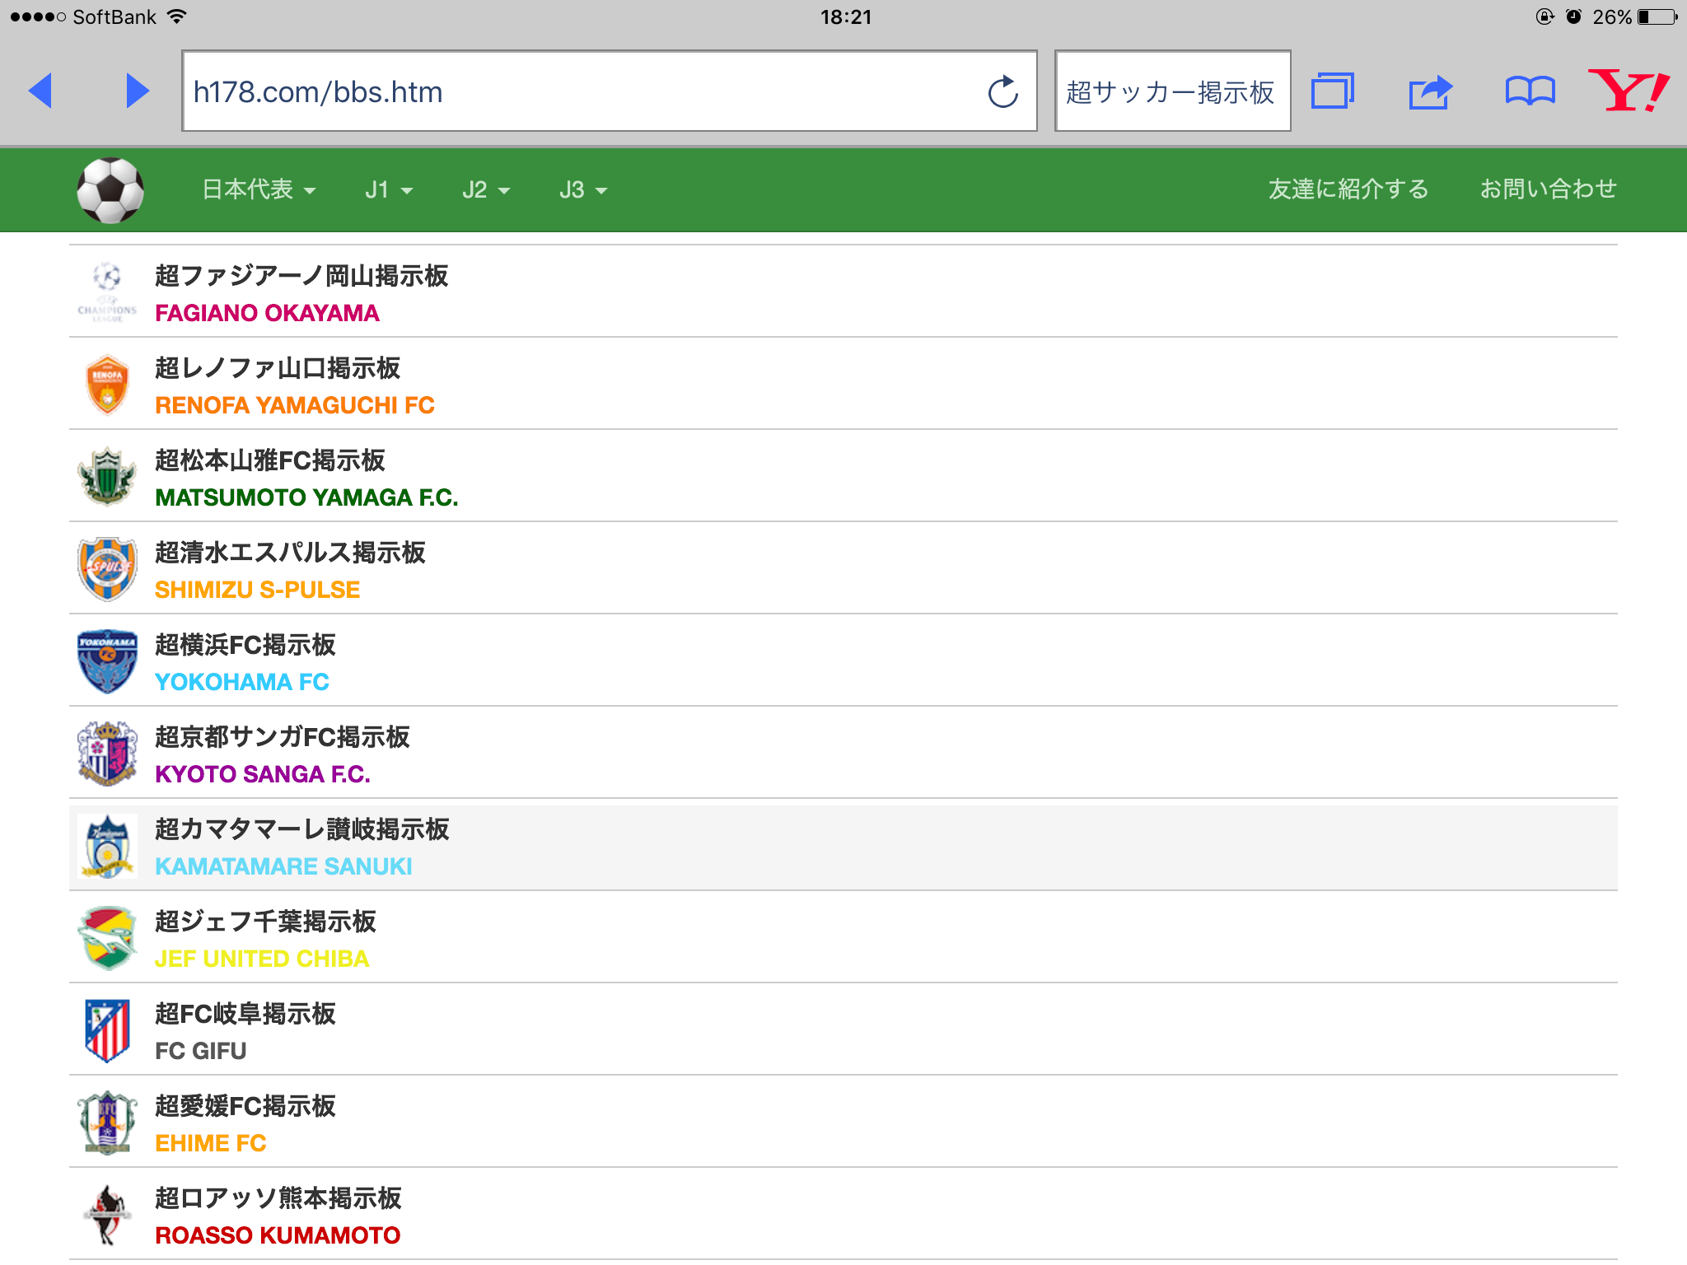Open bookmarks book icon
Image resolution: width=1687 pixels, height=1265 pixels.
[1530, 91]
